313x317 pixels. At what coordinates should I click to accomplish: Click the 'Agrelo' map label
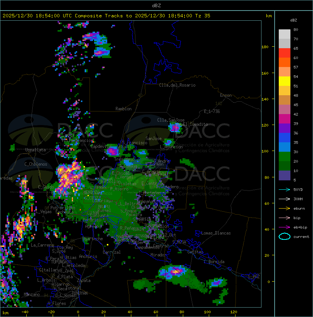pyautogui.click(x=92, y=226)
